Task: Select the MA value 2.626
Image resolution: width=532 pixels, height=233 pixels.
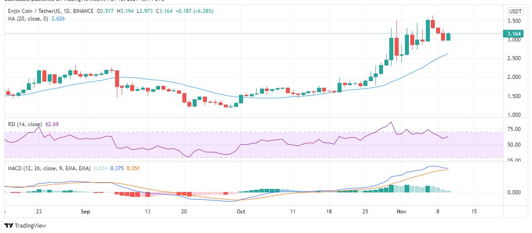Action: 58,19
